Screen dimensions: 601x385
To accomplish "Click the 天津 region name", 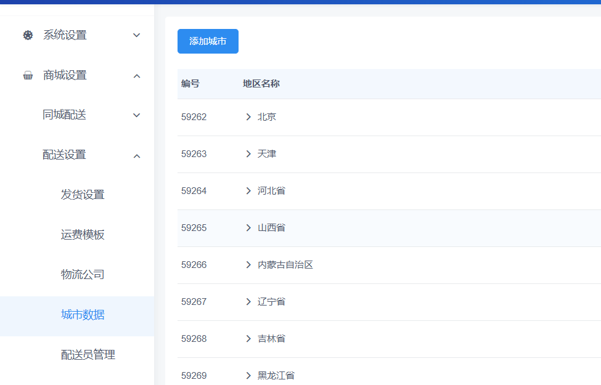I will (267, 153).
